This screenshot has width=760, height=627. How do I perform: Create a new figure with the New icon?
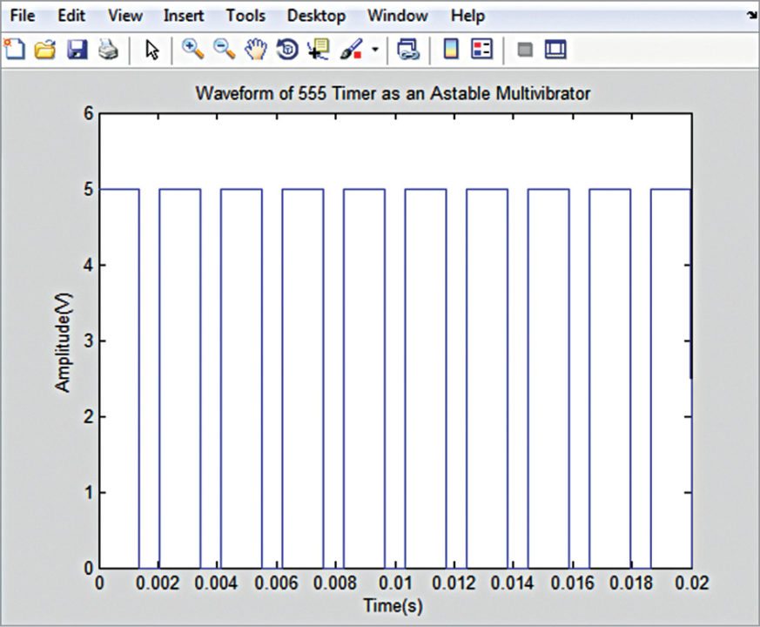click(x=14, y=50)
